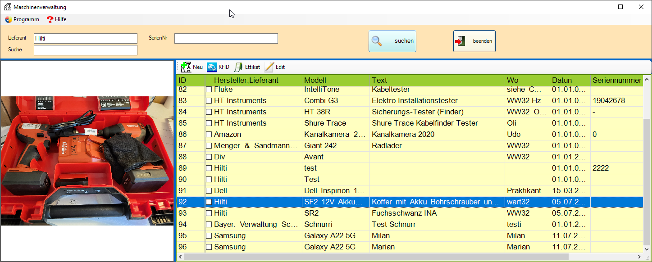This screenshot has height=262, width=652.
Task: Click the Maschinenverwaltung app icon in title bar
Action: tap(7, 7)
